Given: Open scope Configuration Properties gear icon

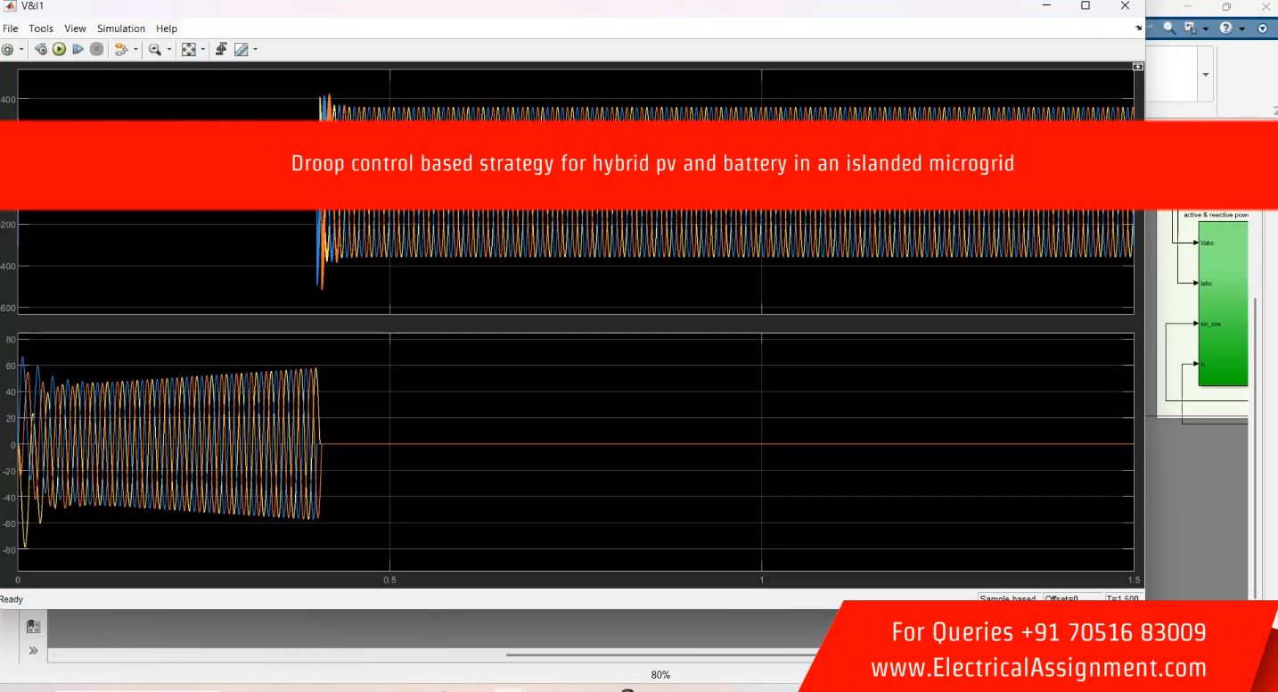Looking at the screenshot, I should (x=6, y=48).
